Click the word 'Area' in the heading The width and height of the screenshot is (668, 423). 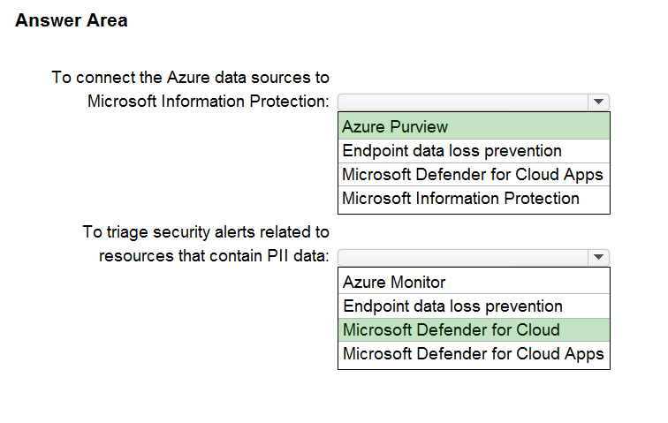107,21
